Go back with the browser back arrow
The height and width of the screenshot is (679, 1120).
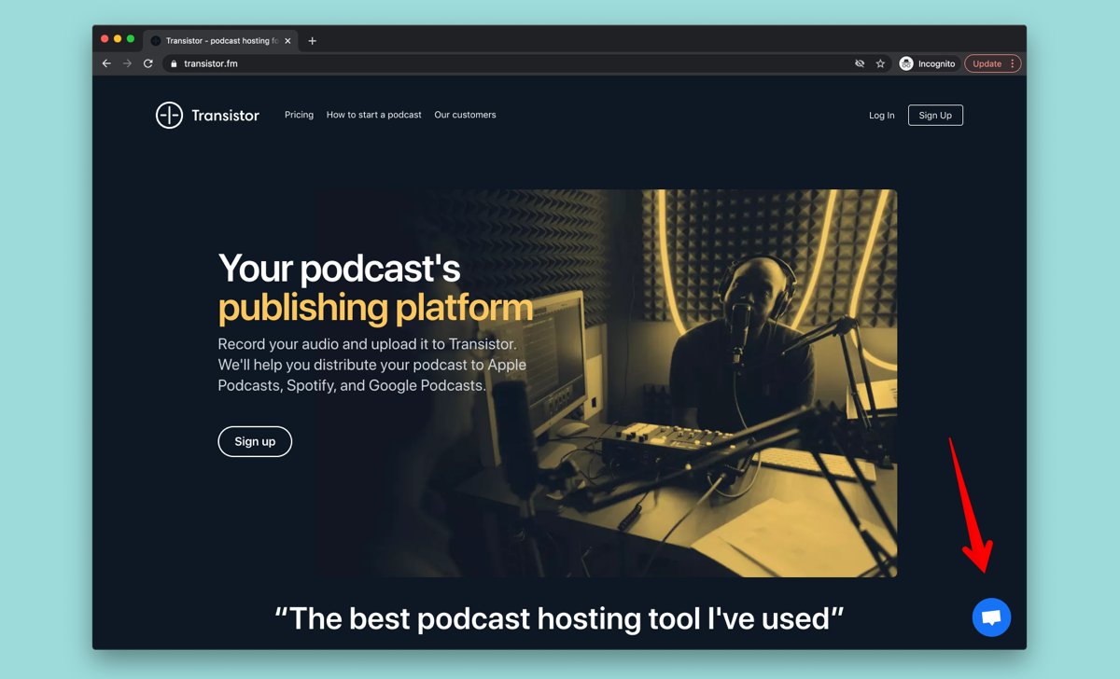click(x=106, y=63)
